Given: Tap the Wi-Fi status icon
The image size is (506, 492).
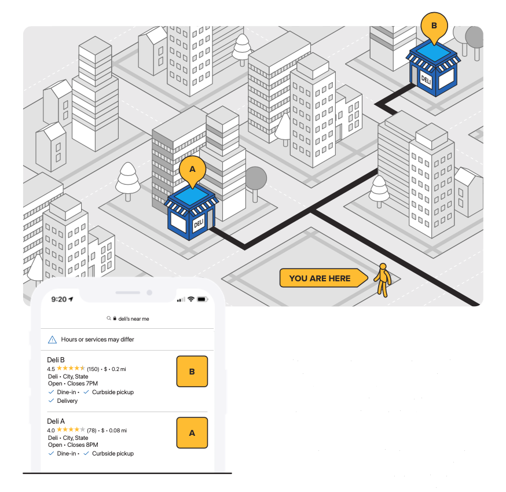Looking at the screenshot, I should tap(191, 299).
